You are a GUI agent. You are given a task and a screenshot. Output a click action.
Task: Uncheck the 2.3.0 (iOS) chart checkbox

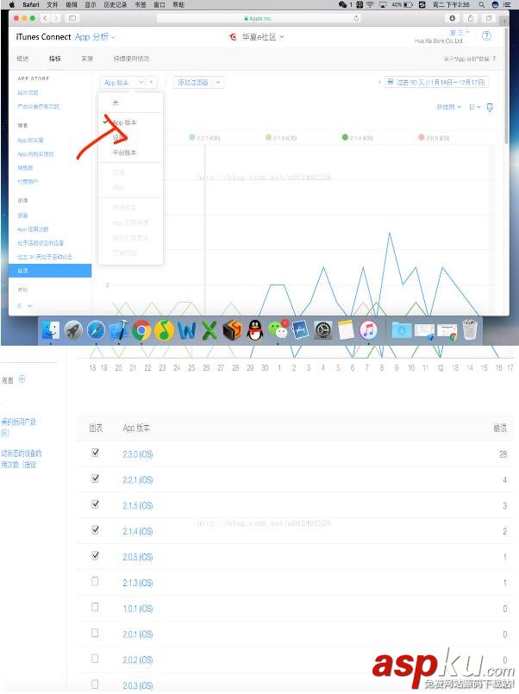pos(95,453)
